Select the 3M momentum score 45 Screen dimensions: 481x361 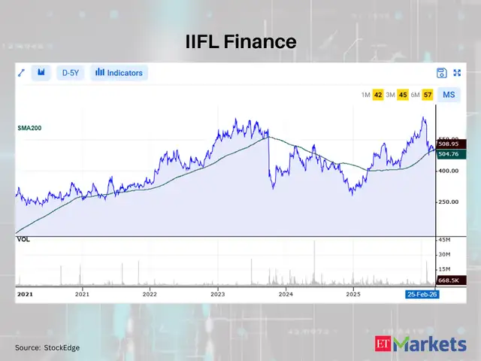pos(403,95)
